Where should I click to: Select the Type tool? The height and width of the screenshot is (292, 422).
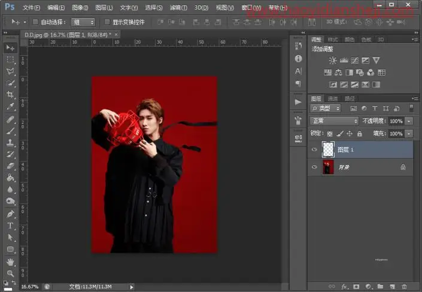coord(10,226)
